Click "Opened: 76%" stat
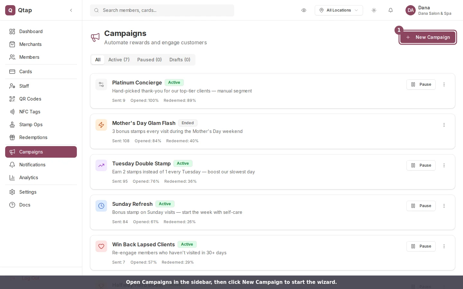The height and width of the screenshot is (289, 463). point(146,181)
